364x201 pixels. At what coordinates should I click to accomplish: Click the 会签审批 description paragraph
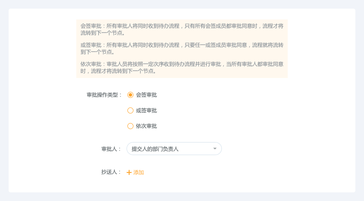click(x=182, y=29)
